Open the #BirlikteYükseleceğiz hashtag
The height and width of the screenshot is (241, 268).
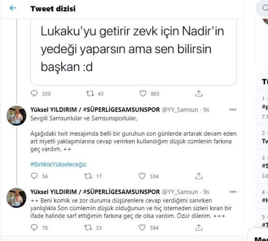point(58,164)
